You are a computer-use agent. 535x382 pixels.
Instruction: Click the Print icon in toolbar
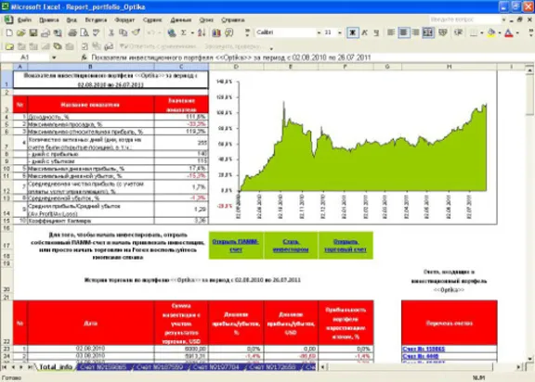point(72,32)
